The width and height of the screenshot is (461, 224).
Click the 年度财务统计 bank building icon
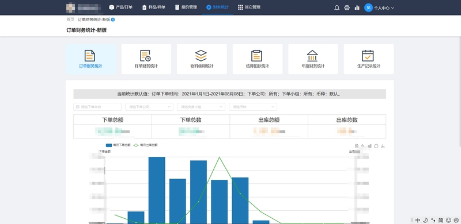[312, 56]
